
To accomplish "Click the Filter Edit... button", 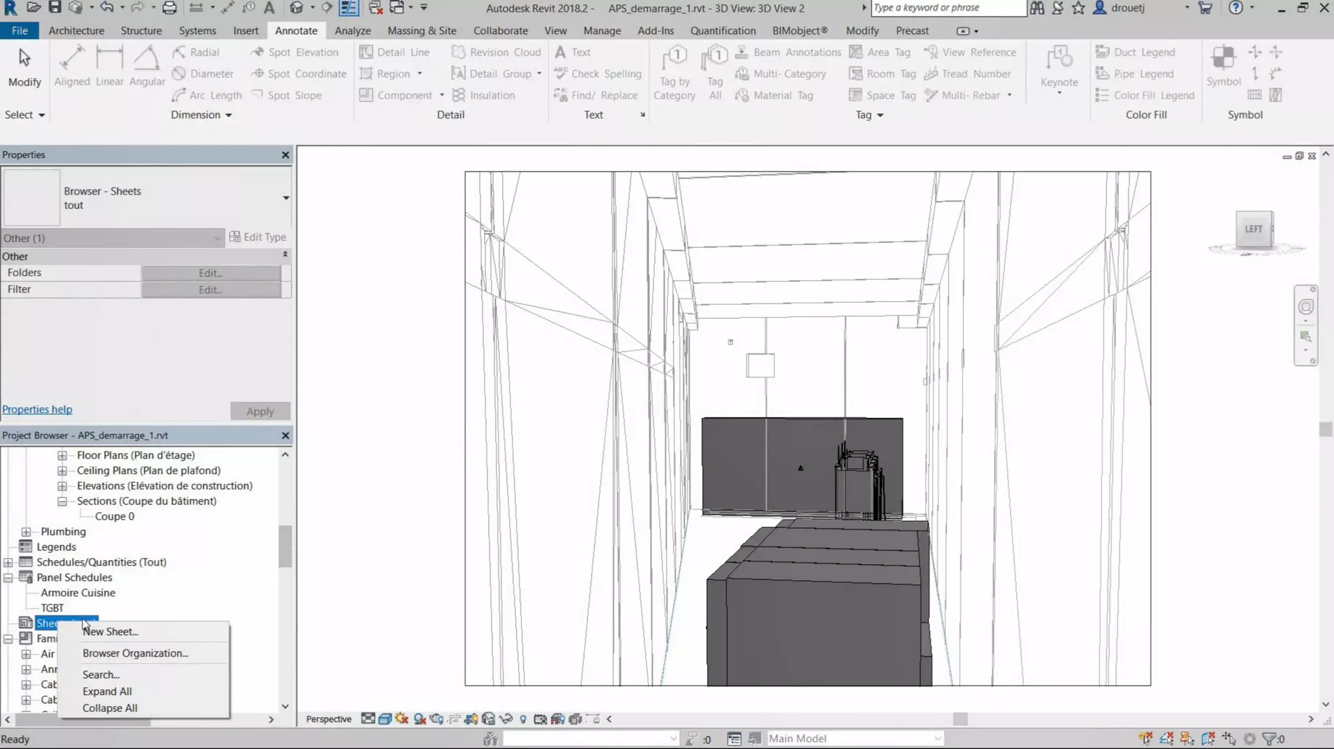I will click(x=211, y=290).
